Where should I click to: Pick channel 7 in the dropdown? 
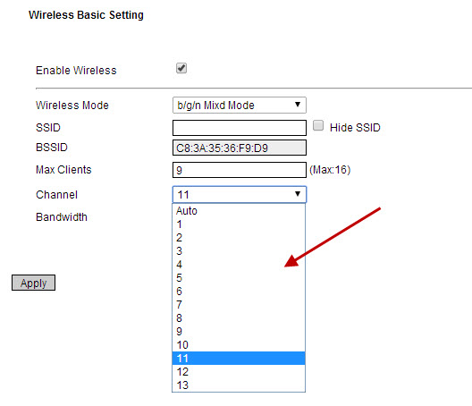(x=239, y=304)
